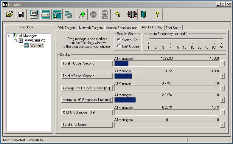Reset workers with the yellow arrow icon
Screen dimensions: 233x144
pos(118,14)
